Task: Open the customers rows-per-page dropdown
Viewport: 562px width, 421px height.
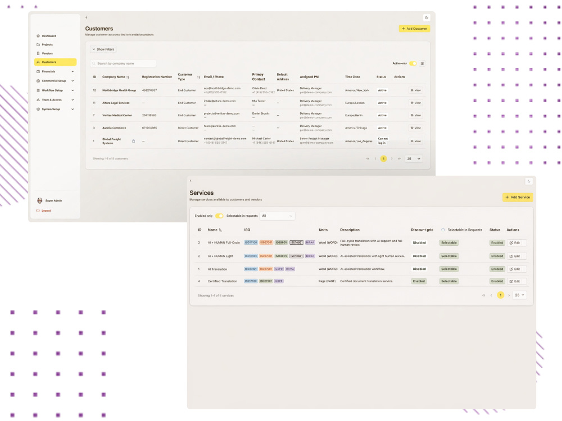Action: point(414,159)
